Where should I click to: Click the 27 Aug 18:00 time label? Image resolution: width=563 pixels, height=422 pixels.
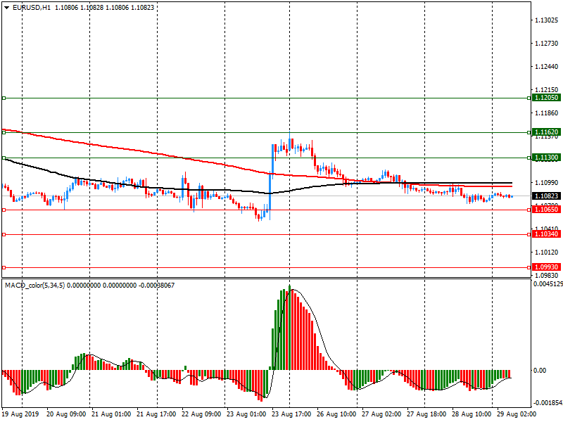point(426,414)
